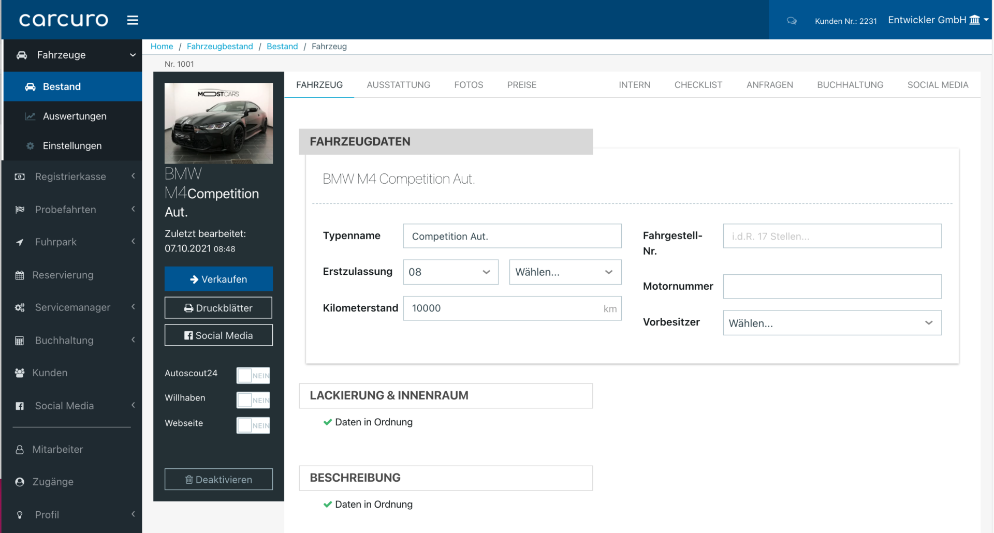994x533 pixels.
Task: Focus the Fahrgestell-Nr. input field
Action: (x=832, y=236)
